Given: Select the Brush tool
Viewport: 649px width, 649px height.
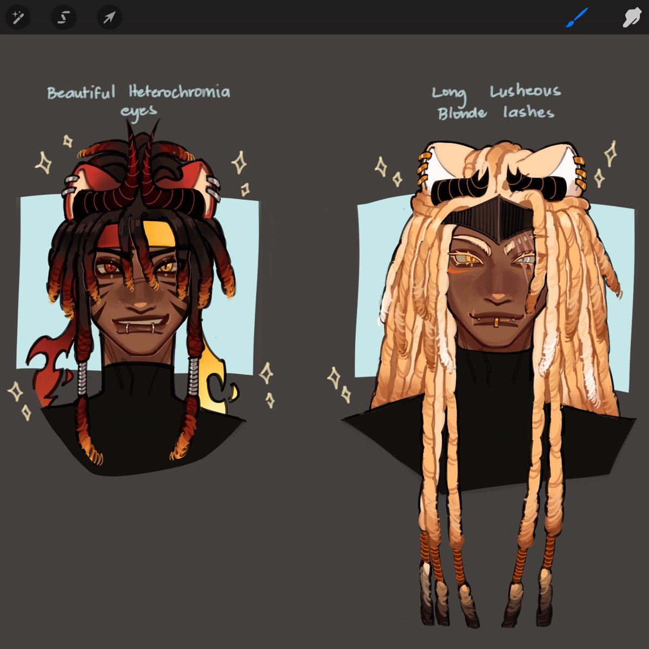Looking at the screenshot, I should coord(577,18).
